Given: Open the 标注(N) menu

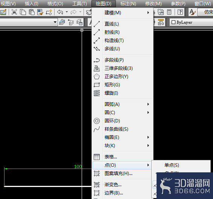Looking at the screenshot, I should point(128,4).
